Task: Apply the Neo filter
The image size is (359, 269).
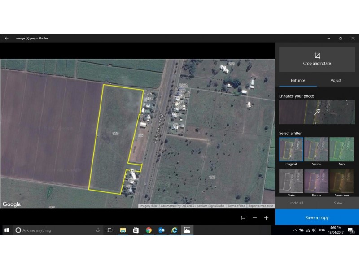Action: coord(341,149)
